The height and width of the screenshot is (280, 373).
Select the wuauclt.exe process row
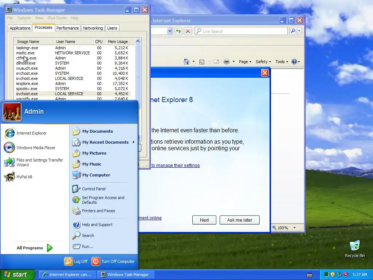[72, 68]
